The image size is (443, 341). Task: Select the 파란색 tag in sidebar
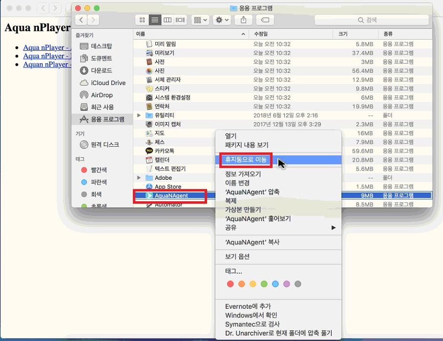[x=102, y=182]
